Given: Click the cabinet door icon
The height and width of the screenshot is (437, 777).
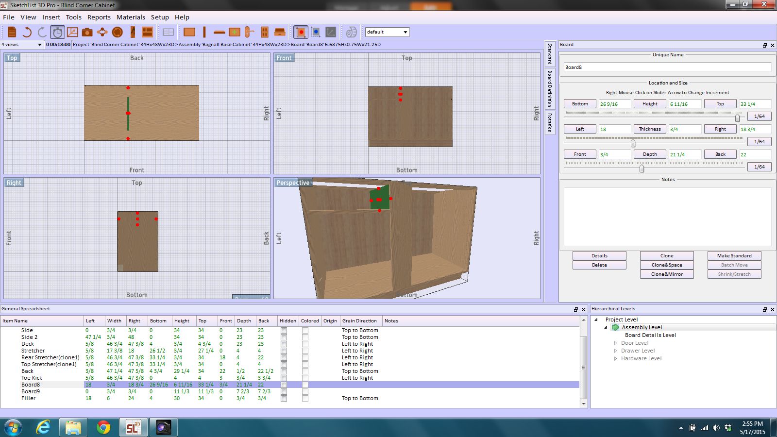Looking at the screenshot, I should click(x=265, y=32).
